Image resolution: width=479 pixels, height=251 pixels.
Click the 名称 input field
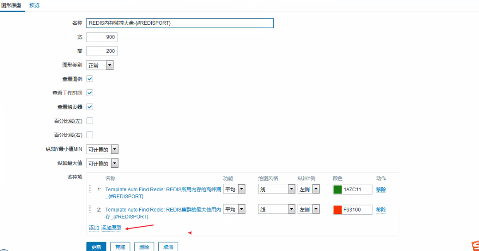point(180,23)
